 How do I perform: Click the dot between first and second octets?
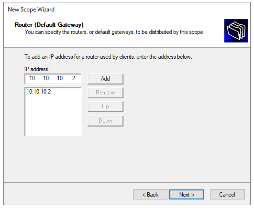(39, 80)
